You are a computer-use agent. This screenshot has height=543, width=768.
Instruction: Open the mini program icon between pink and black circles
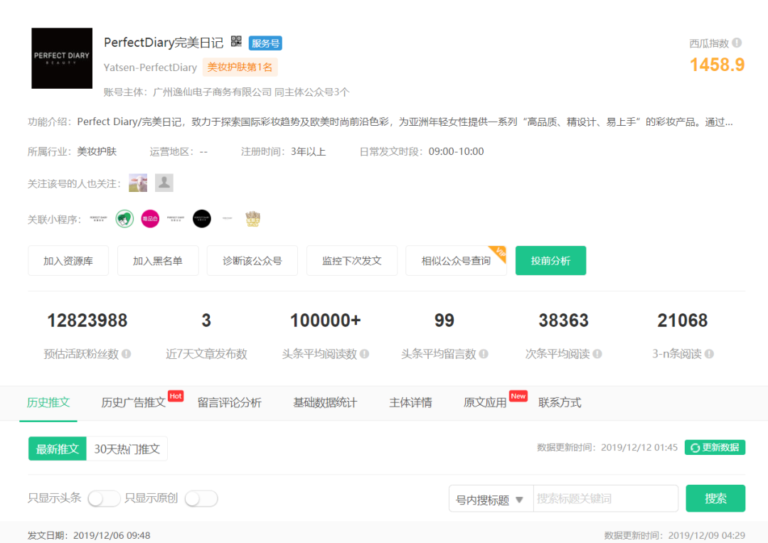(176, 218)
